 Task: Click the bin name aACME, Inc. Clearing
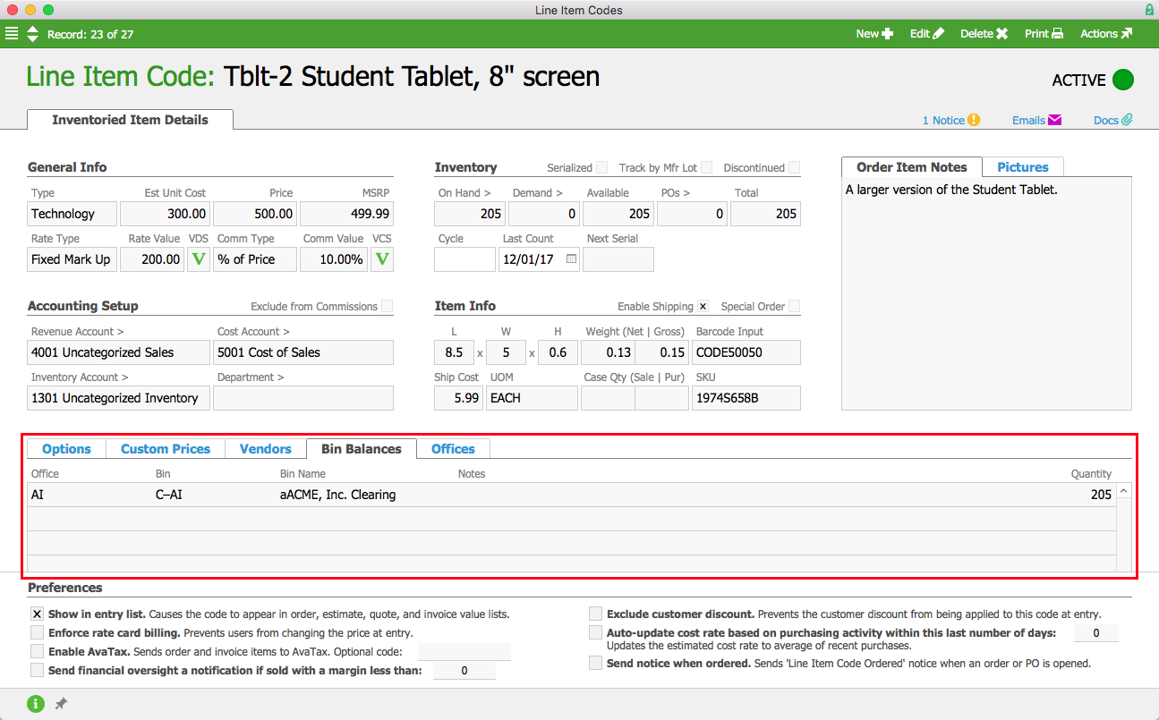point(337,495)
